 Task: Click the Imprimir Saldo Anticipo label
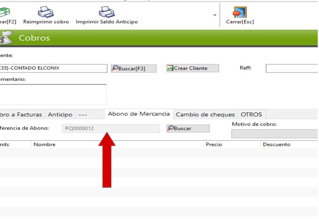pyautogui.click(x=107, y=22)
